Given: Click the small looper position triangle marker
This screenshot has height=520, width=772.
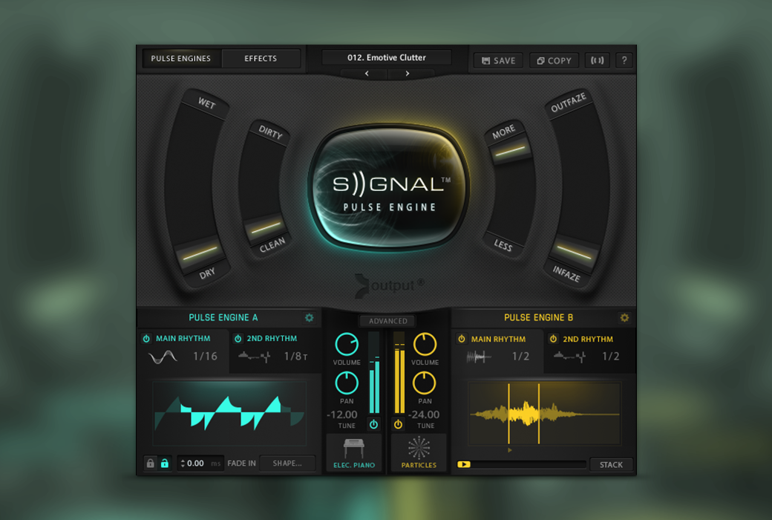Looking at the screenshot, I should coord(509,450).
